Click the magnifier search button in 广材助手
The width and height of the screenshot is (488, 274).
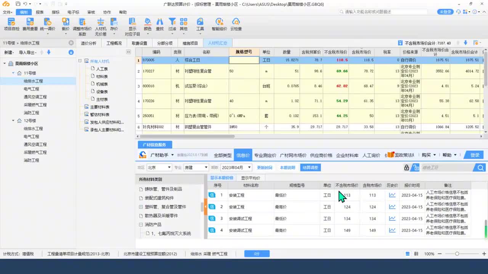[x=480, y=167]
